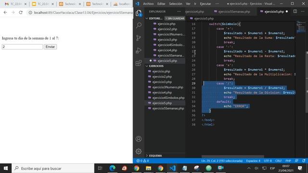Open the Explorer view in activity bar
Image resolution: width=308 pixels, height=173 pixels.
pos(139,13)
